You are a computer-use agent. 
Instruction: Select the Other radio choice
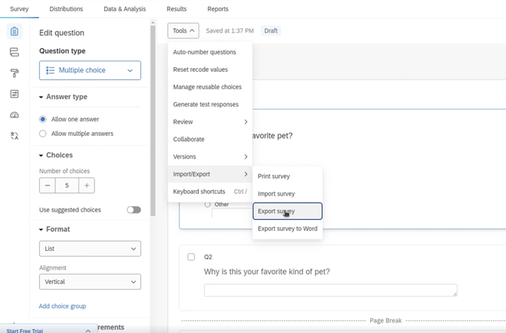pos(208,204)
